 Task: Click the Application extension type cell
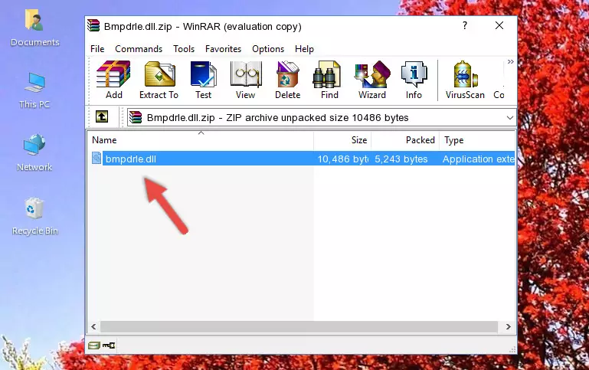[x=478, y=159]
